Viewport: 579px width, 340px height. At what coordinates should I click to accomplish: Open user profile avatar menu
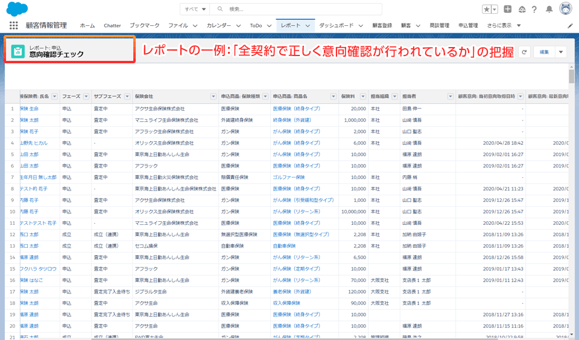[566, 9]
